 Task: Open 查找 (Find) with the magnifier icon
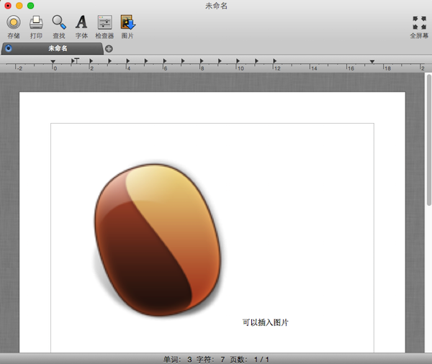tap(58, 22)
